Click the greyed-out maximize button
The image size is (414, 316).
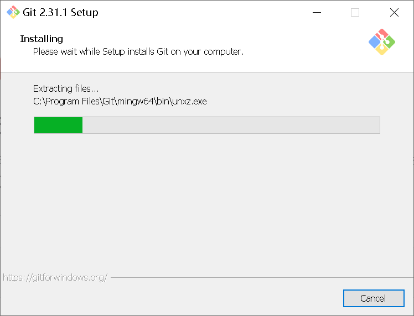(355, 12)
